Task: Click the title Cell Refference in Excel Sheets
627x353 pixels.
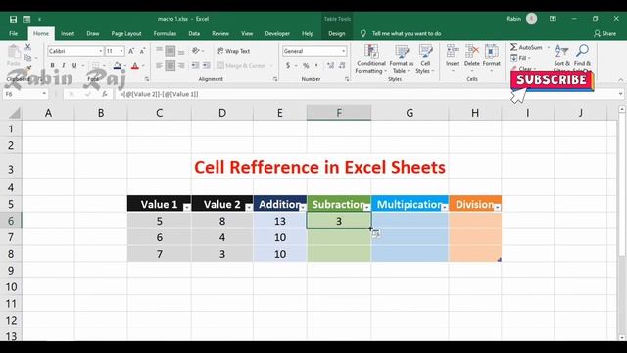Action: (319, 168)
